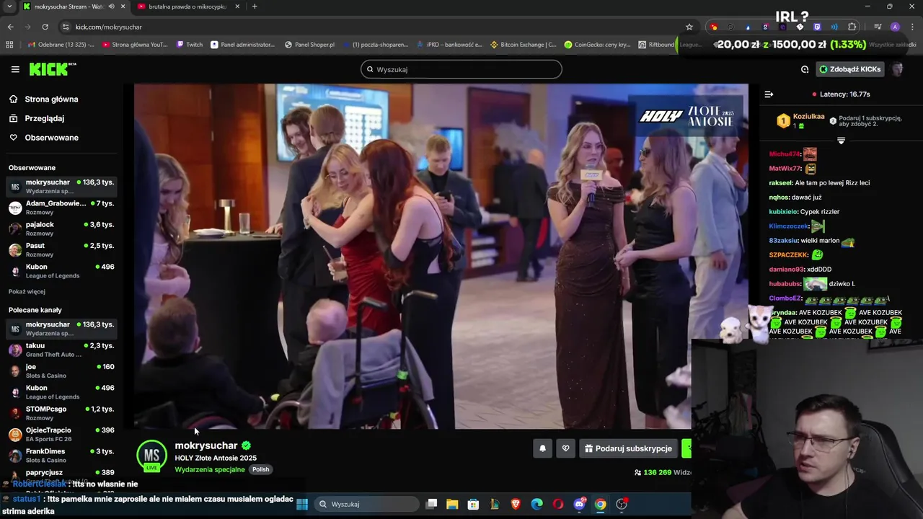Screen dimensions: 923x519
Task: Open OBS Studio from the taskbar
Action: (x=622, y=504)
